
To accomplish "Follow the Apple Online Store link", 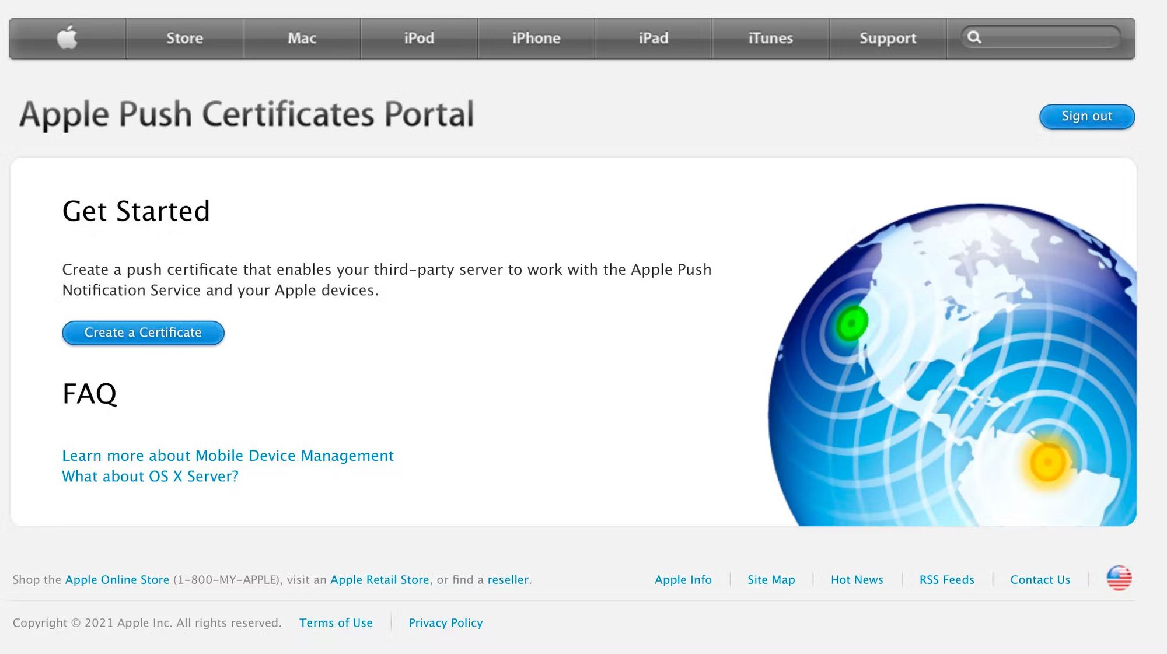I will pos(117,580).
